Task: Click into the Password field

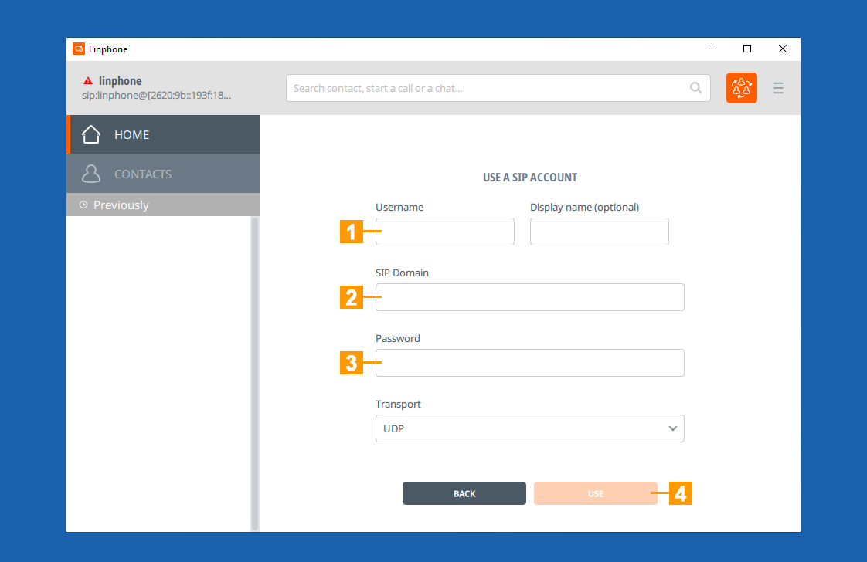Action: (529, 363)
